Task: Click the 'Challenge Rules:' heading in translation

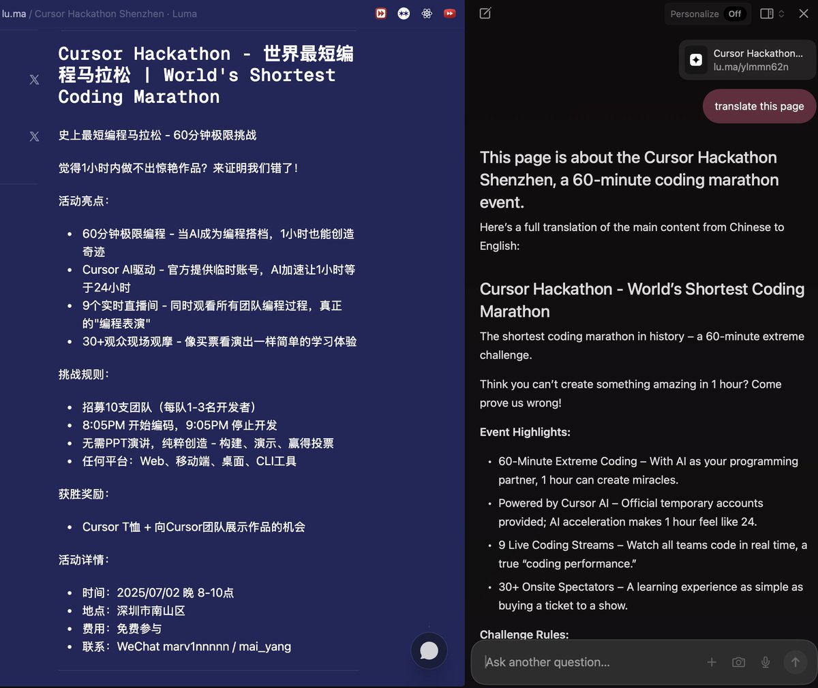Action: 524,634
